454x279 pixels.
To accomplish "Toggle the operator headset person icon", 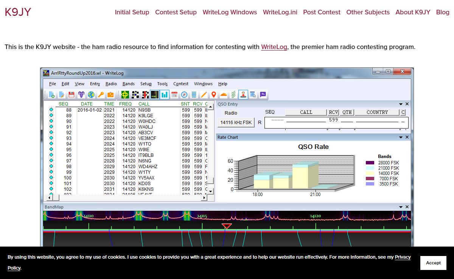I will click(243, 95).
